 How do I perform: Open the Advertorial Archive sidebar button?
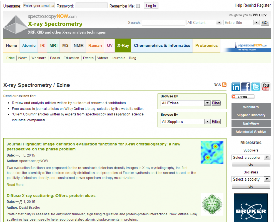(x=251, y=132)
